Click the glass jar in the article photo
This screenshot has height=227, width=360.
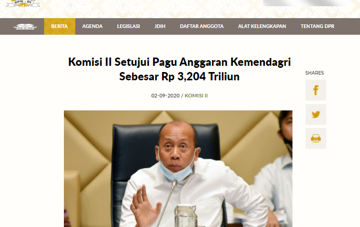(185, 215)
